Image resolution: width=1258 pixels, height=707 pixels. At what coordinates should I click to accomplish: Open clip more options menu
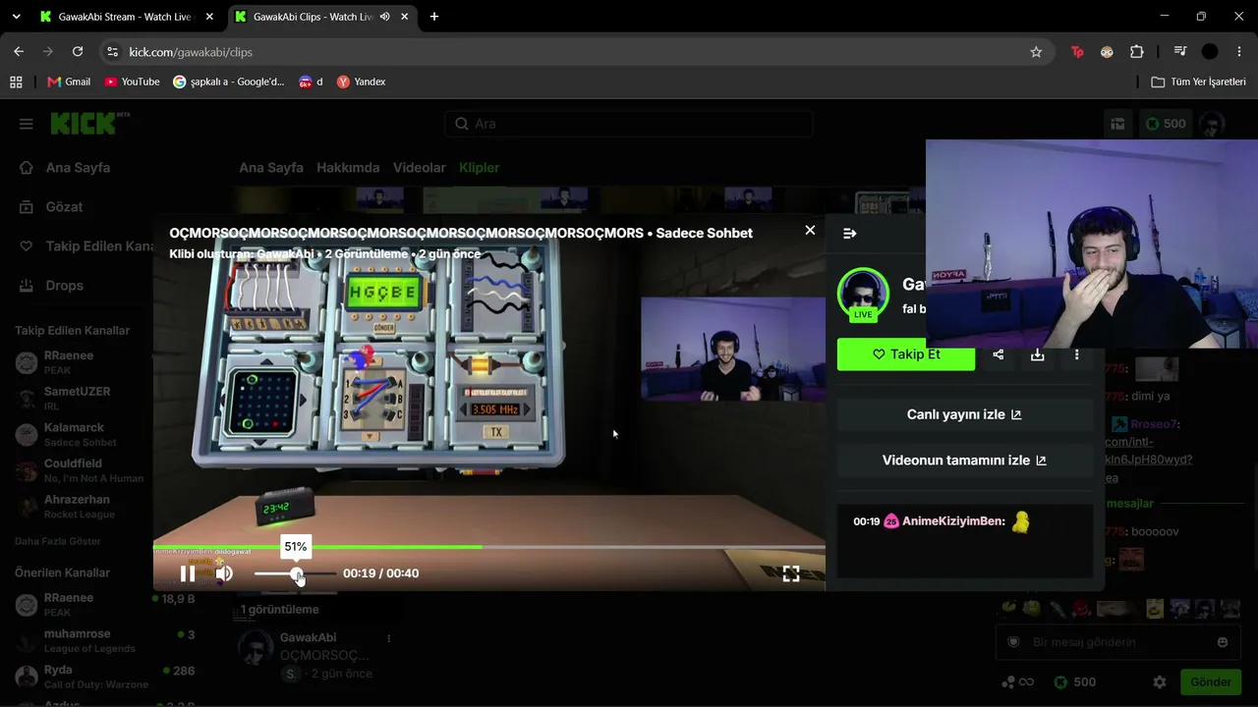click(1077, 354)
